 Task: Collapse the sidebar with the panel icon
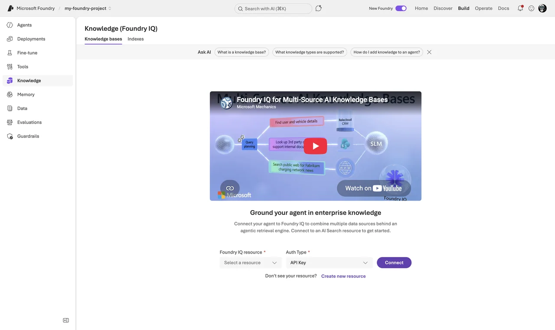coord(66,320)
